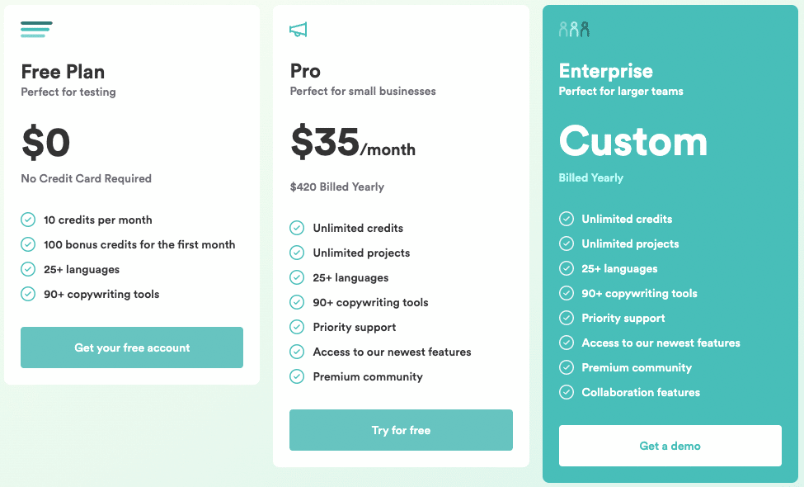Click the Custom pricing label
This screenshot has height=487, width=804.
pyautogui.click(x=633, y=141)
